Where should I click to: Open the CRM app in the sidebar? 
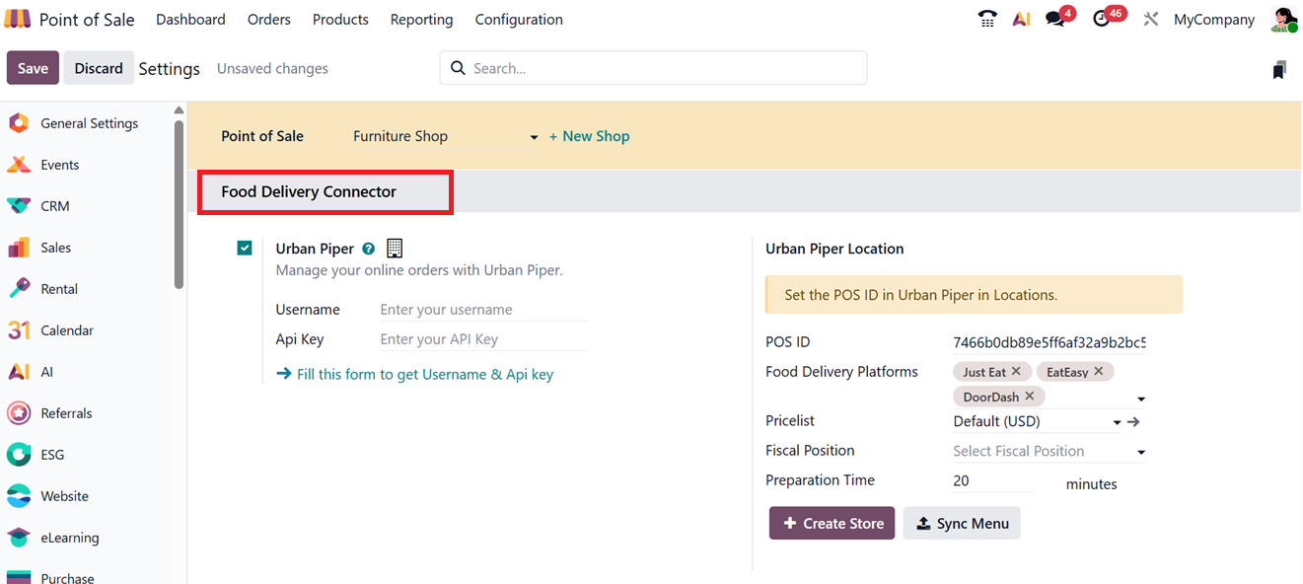click(x=55, y=206)
